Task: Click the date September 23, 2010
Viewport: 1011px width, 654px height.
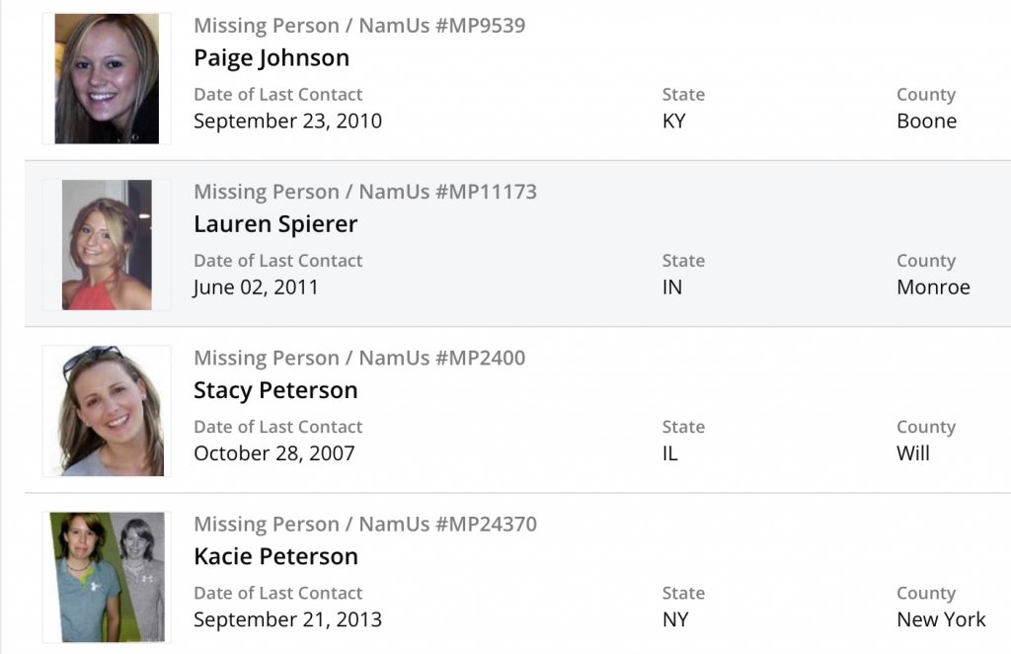Action: point(287,122)
